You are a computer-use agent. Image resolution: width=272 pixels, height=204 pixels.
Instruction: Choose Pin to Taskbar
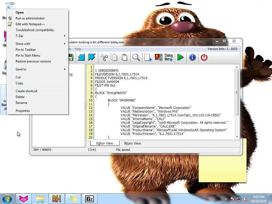pyautogui.click(x=38, y=50)
